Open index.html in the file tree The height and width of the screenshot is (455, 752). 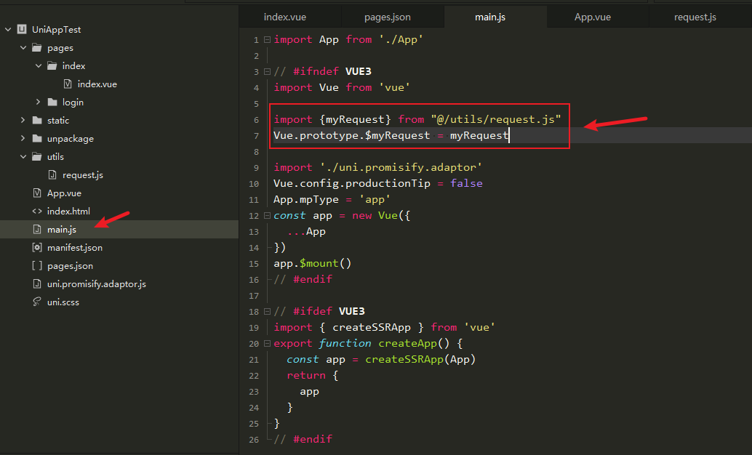point(68,212)
